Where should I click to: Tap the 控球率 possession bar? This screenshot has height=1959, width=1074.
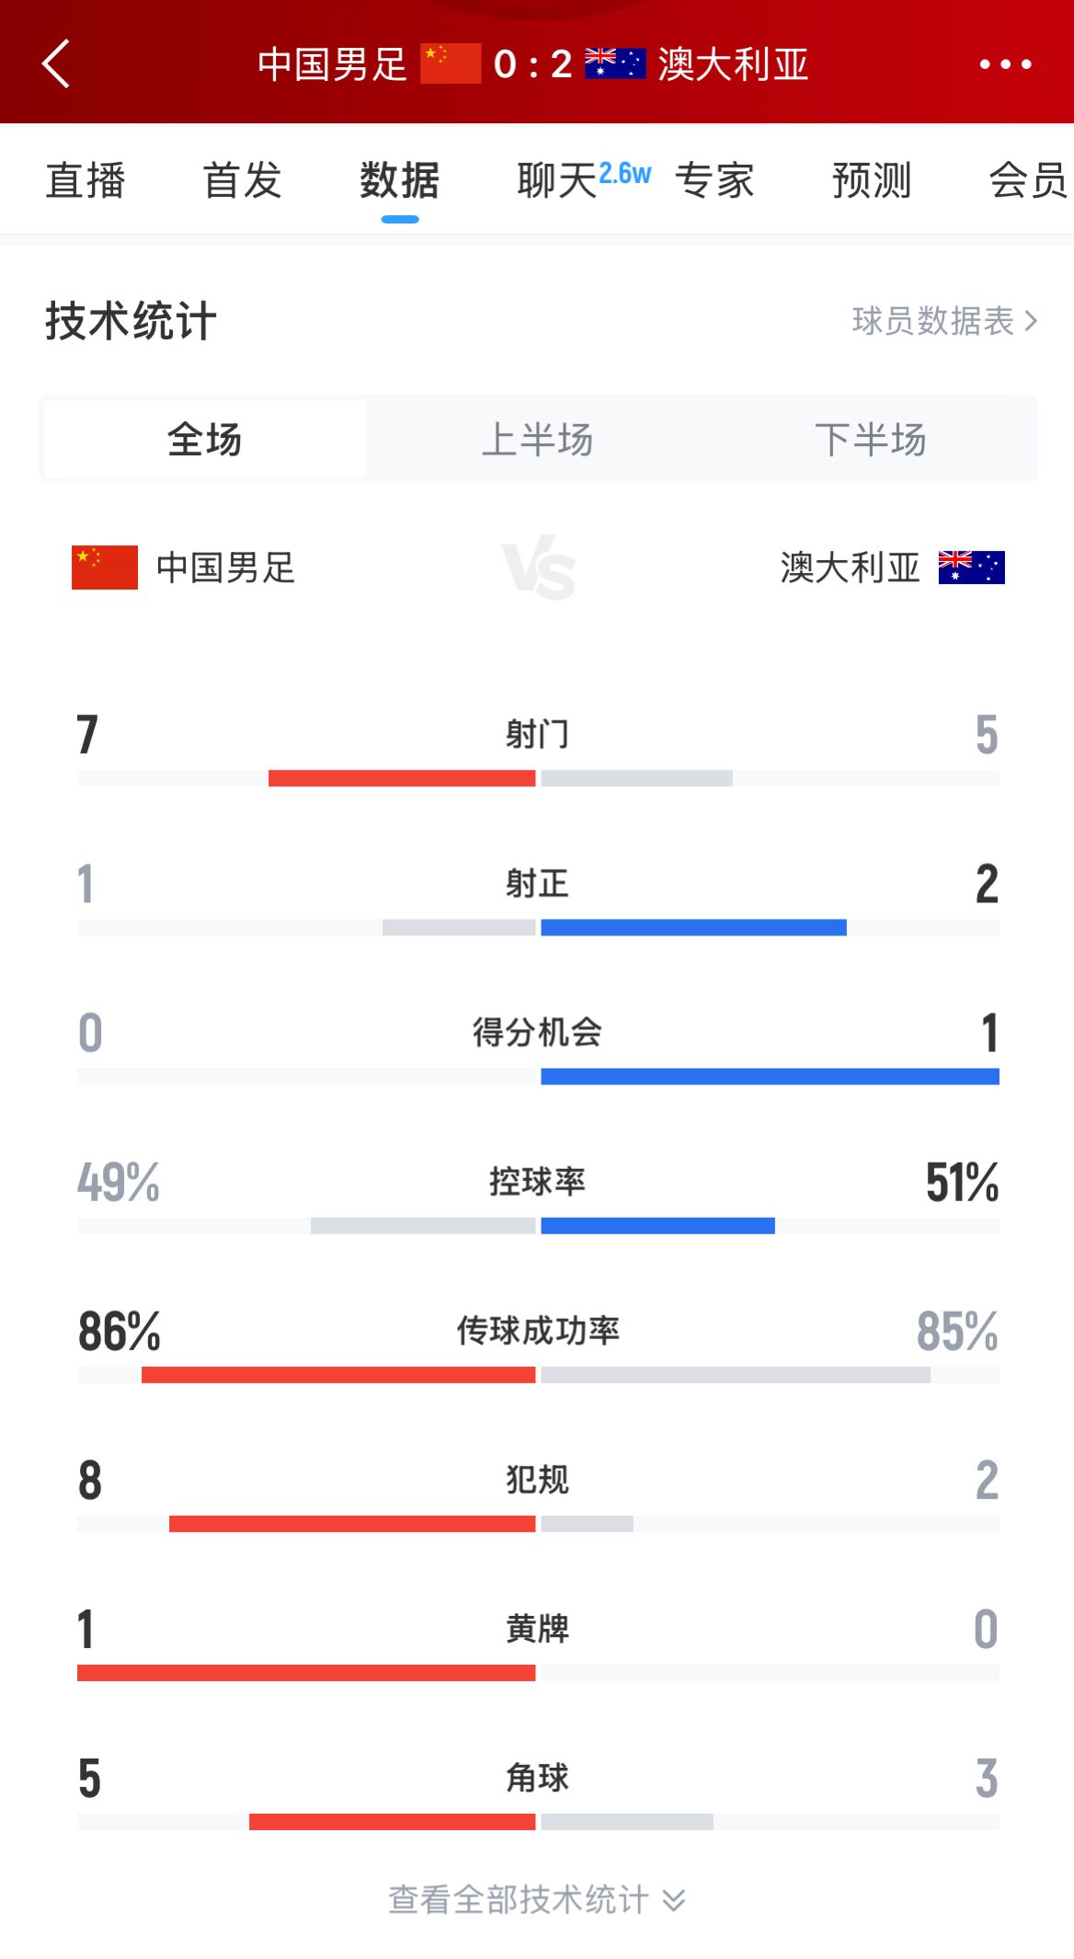(x=538, y=1225)
